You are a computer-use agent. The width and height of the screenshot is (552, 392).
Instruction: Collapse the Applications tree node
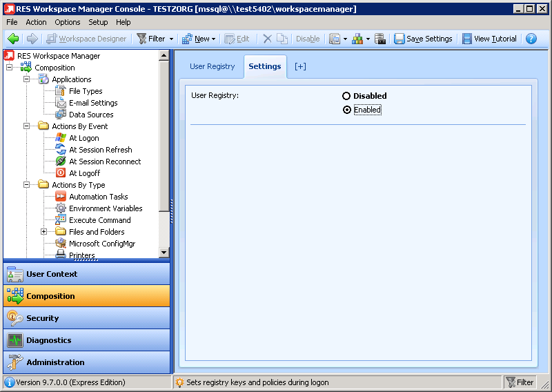coord(26,79)
